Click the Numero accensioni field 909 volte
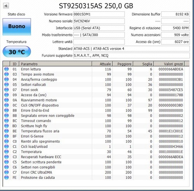Screen dimensions: 194x191 (175, 35)
